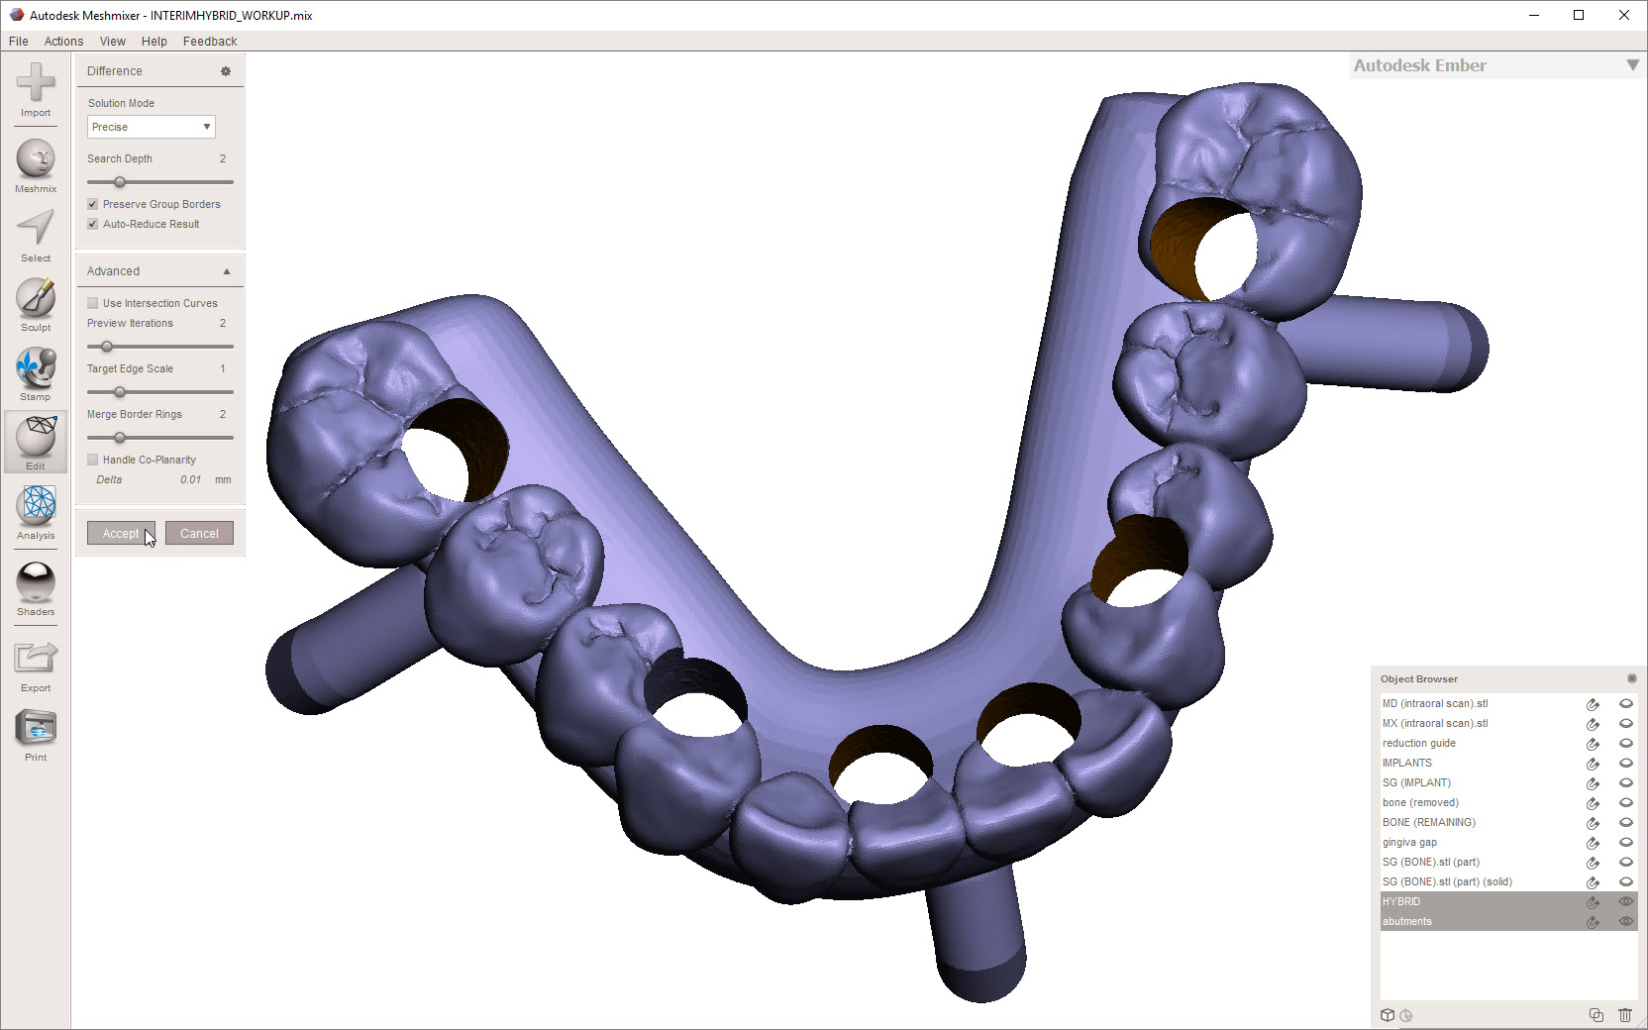
Task: Click the edit icon for IMPLANTS
Action: click(1593, 764)
